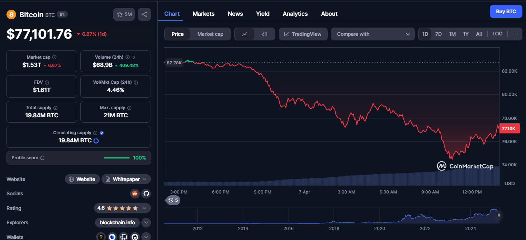Go to the Analytics tab
Image resolution: width=526 pixels, height=240 pixels.
pyautogui.click(x=295, y=14)
